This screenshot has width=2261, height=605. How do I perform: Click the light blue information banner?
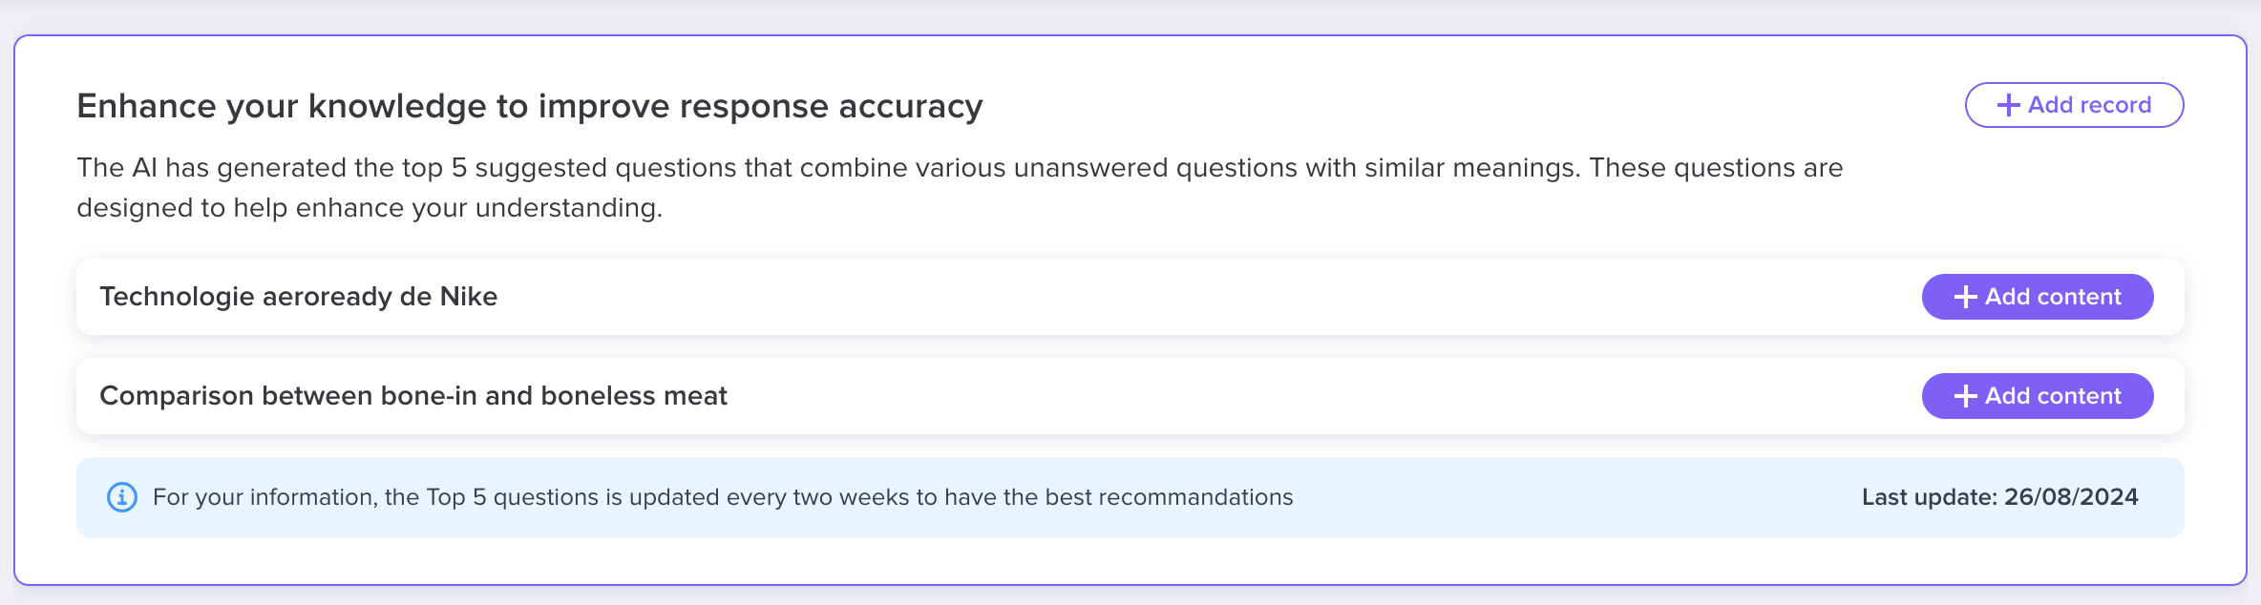1130,497
